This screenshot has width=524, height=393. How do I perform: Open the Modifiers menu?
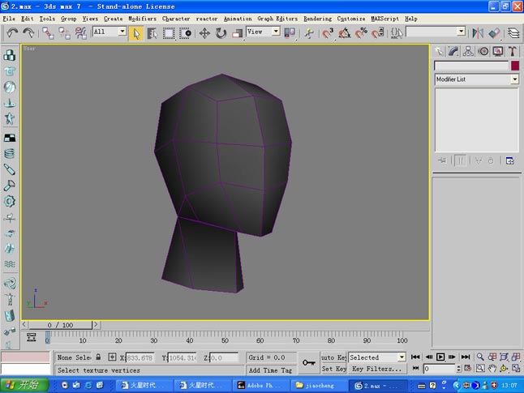pyautogui.click(x=143, y=19)
